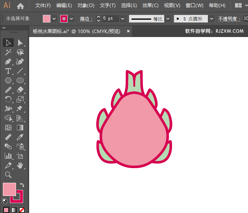Swap fill and stroke colors
The height and width of the screenshot is (213, 248).
[22, 185]
